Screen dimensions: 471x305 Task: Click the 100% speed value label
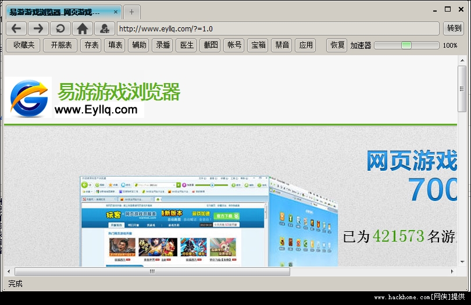coord(450,45)
